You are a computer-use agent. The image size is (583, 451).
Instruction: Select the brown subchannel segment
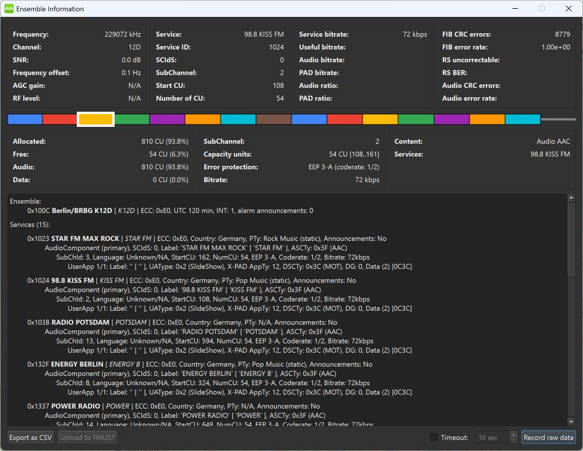[273, 119]
